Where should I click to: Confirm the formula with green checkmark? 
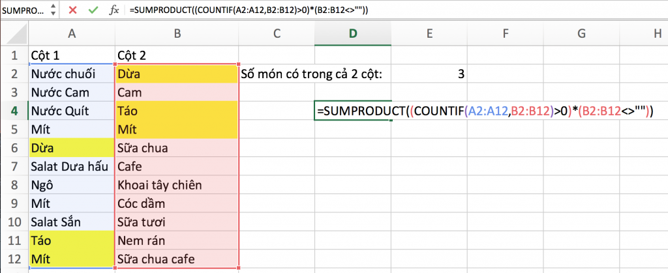(93, 10)
